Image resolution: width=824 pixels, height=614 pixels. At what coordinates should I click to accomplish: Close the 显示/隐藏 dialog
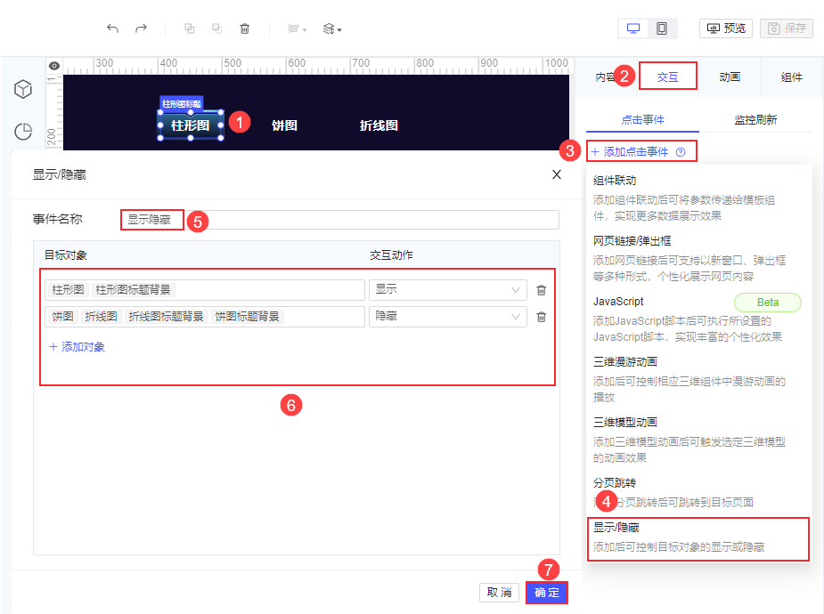coord(557,174)
